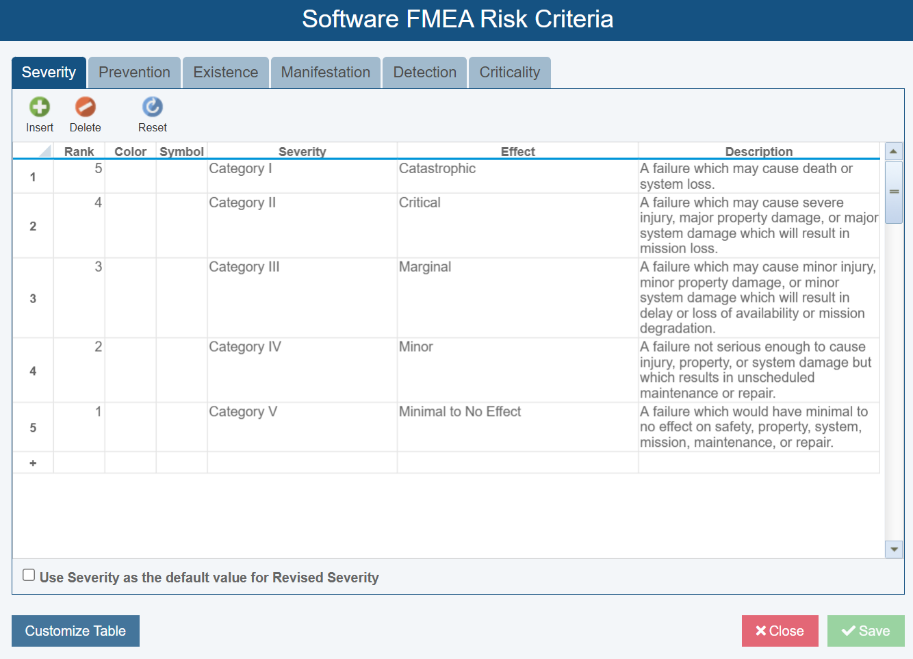Click the Minor effect cell
913x659 pixels.
click(x=518, y=370)
